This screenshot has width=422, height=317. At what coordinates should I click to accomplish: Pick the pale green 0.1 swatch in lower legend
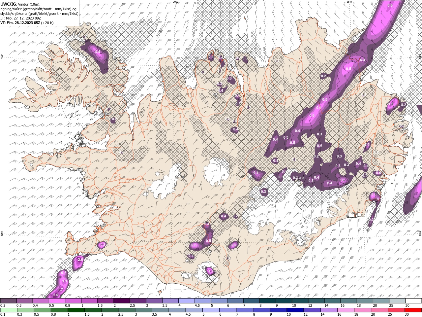9,310
